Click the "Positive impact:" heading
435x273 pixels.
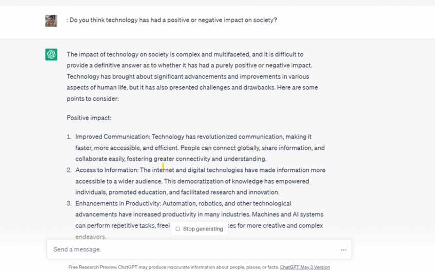click(89, 118)
